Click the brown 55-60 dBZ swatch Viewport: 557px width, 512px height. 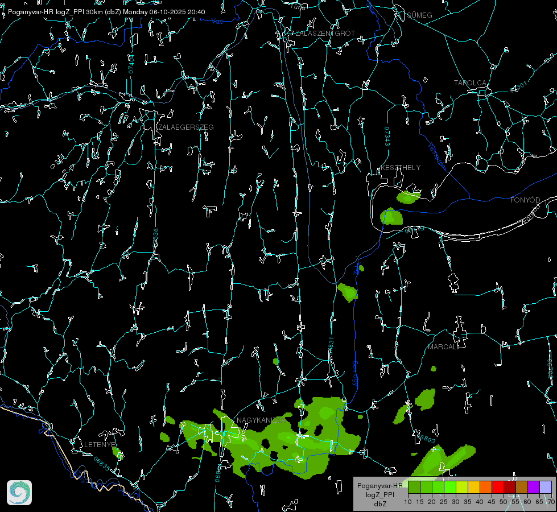click(x=522, y=487)
